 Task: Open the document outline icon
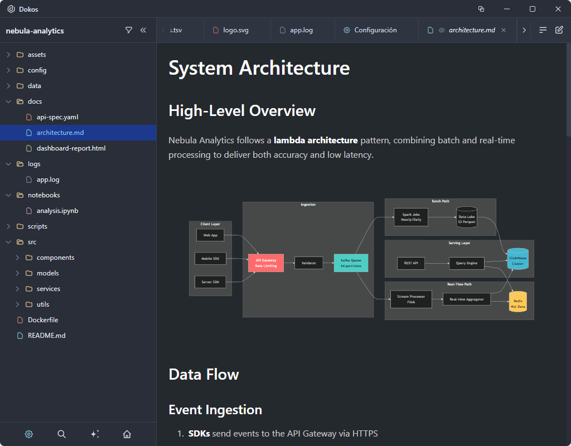(543, 30)
